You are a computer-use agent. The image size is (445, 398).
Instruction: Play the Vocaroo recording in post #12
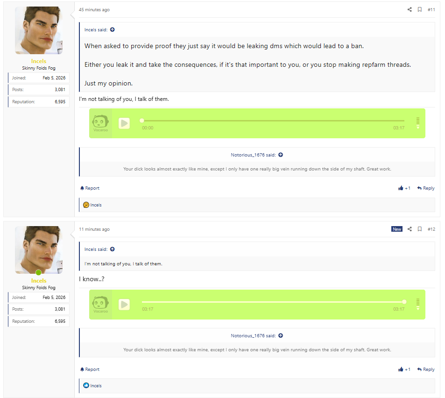coord(124,305)
